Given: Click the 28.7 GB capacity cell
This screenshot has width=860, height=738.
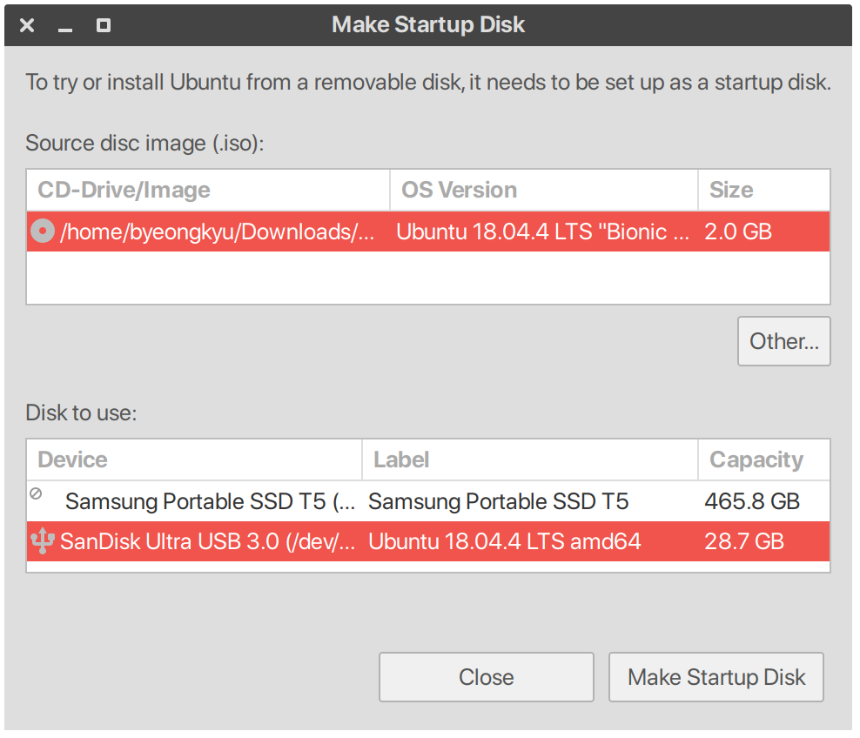Looking at the screenshot, I should [744, 541].
